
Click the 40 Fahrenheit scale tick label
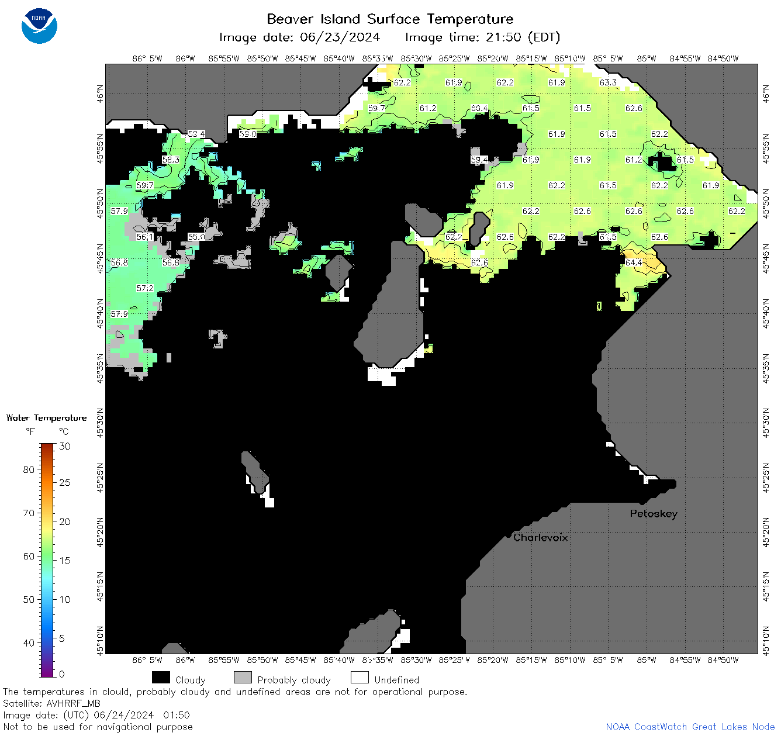click(x=29, y=642)
